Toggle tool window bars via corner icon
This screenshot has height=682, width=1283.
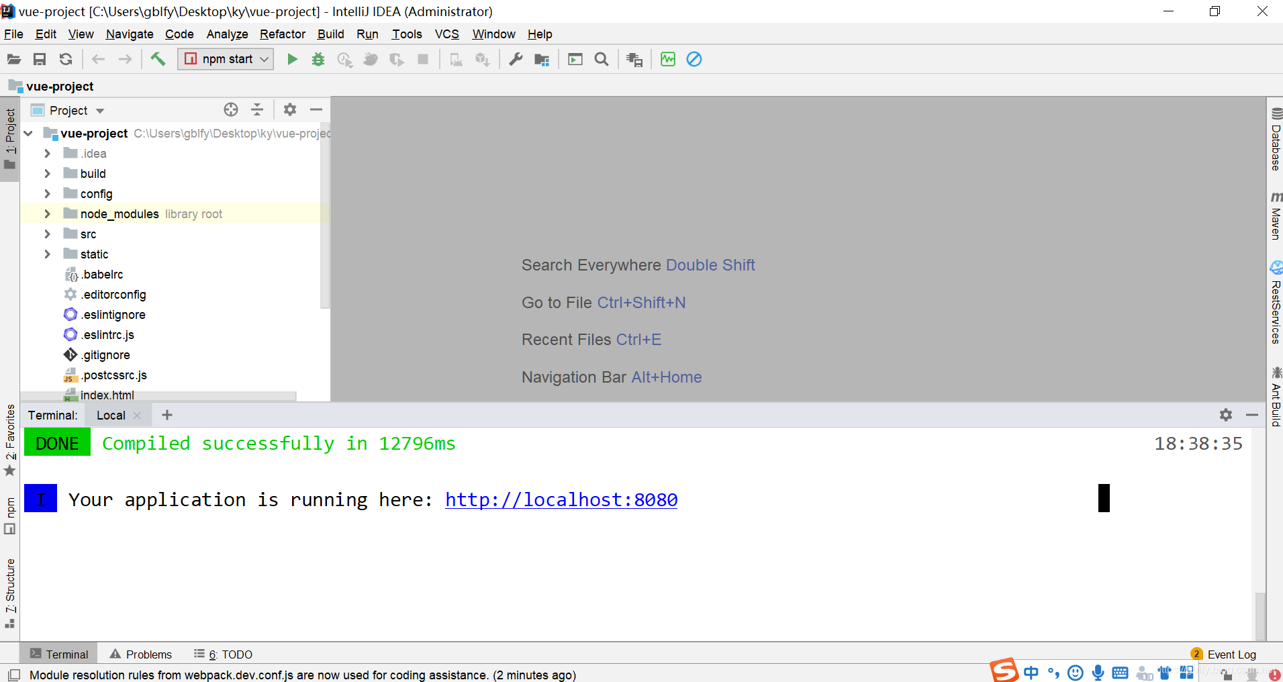click(14, 675)
